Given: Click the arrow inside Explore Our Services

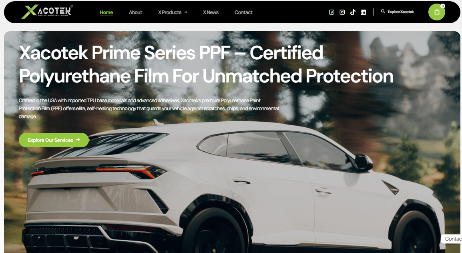Looking at the screenshot, I should tap(78, 140).
